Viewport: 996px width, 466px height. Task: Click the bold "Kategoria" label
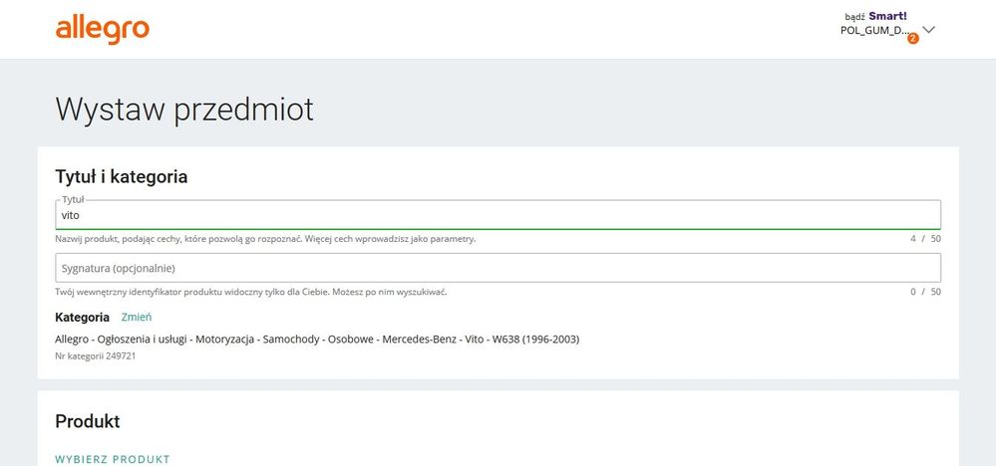[82, 317]
